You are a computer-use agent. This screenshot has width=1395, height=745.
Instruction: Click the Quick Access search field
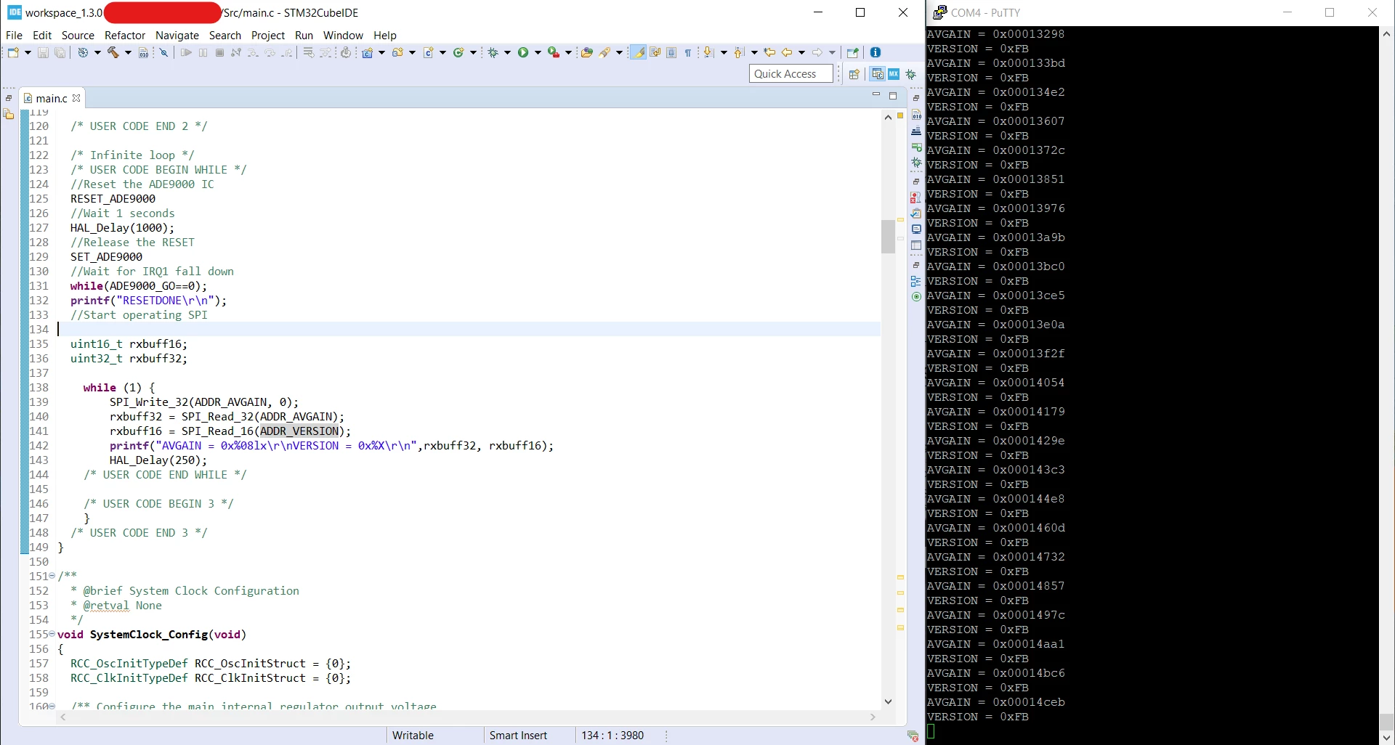click(x=790, y=73)
